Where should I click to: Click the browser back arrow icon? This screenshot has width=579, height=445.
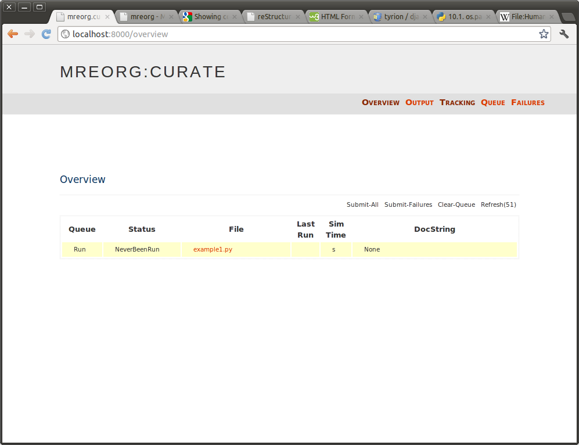tap(13, 34)
